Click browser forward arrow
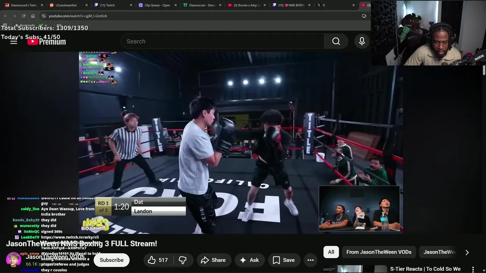Image resolution: width=486 pixels, height=273 pixels. (14, 16)
